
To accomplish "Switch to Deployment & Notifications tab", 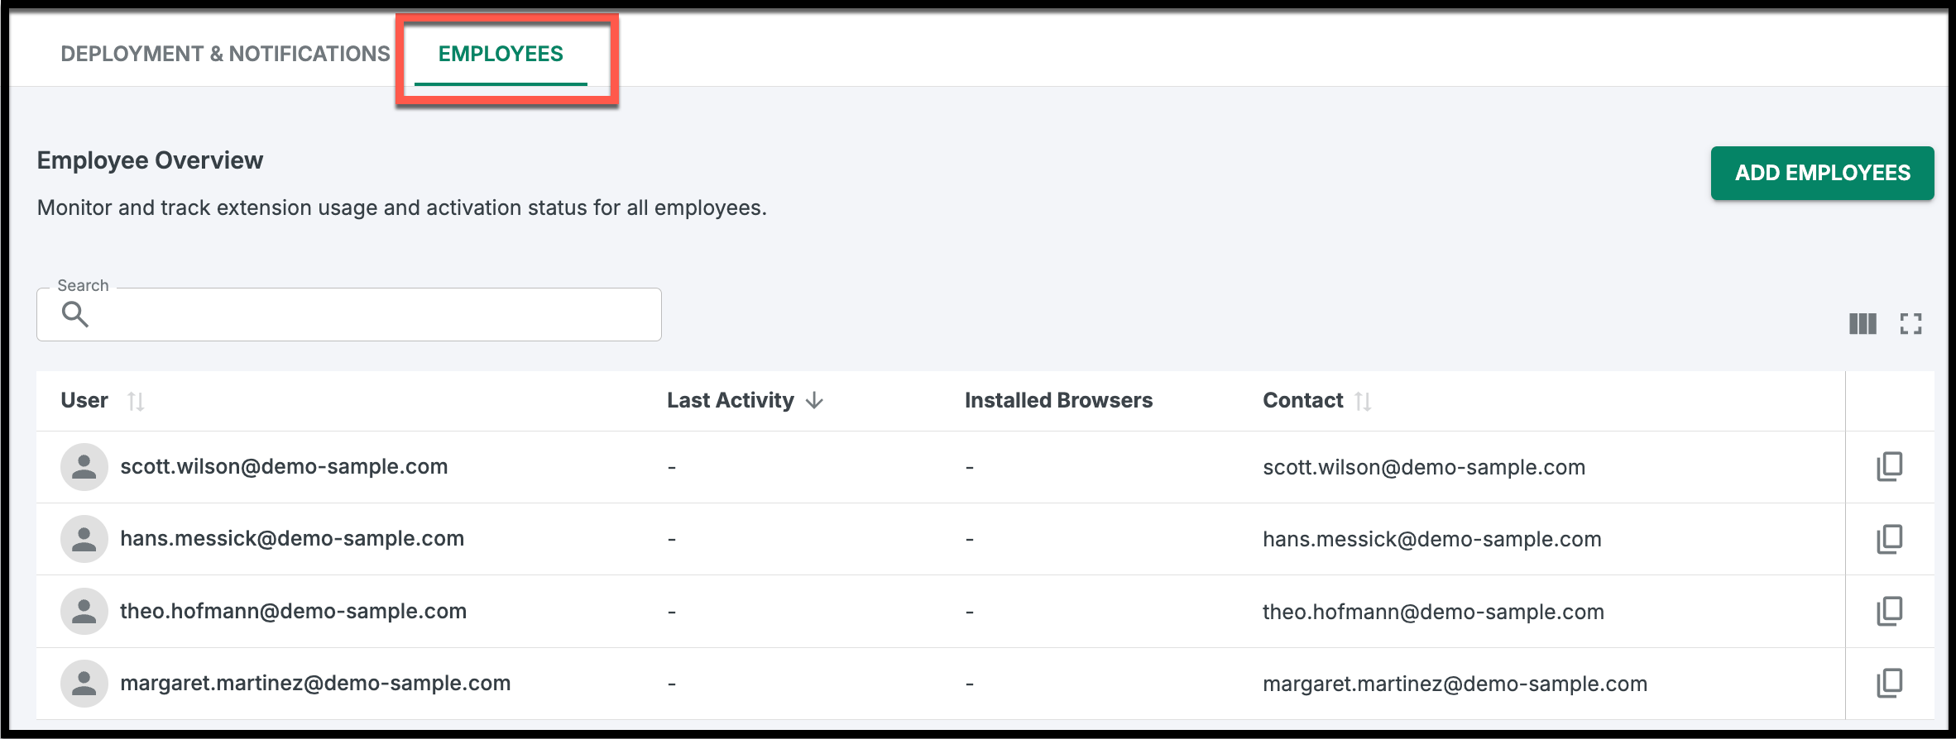I will tap(225, 54).
